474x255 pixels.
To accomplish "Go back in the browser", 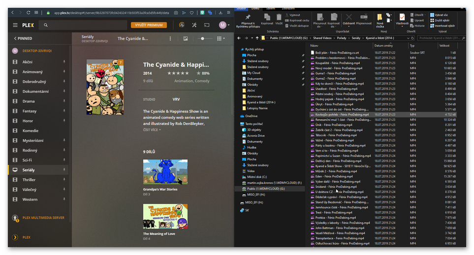I will tap(12, 13).
